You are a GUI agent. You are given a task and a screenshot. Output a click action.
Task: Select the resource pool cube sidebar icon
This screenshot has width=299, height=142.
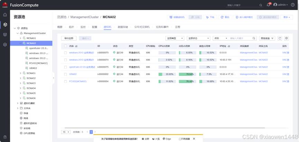pyautogui.click(x=5, y=25)
